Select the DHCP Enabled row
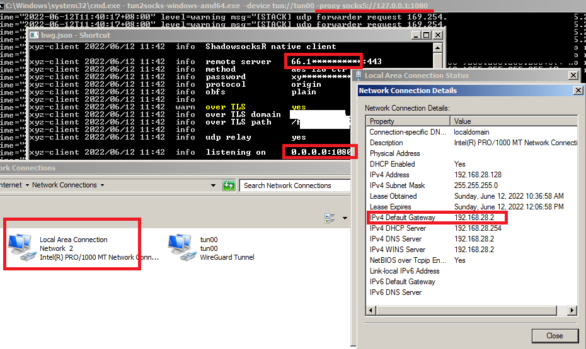 point(472,164)
